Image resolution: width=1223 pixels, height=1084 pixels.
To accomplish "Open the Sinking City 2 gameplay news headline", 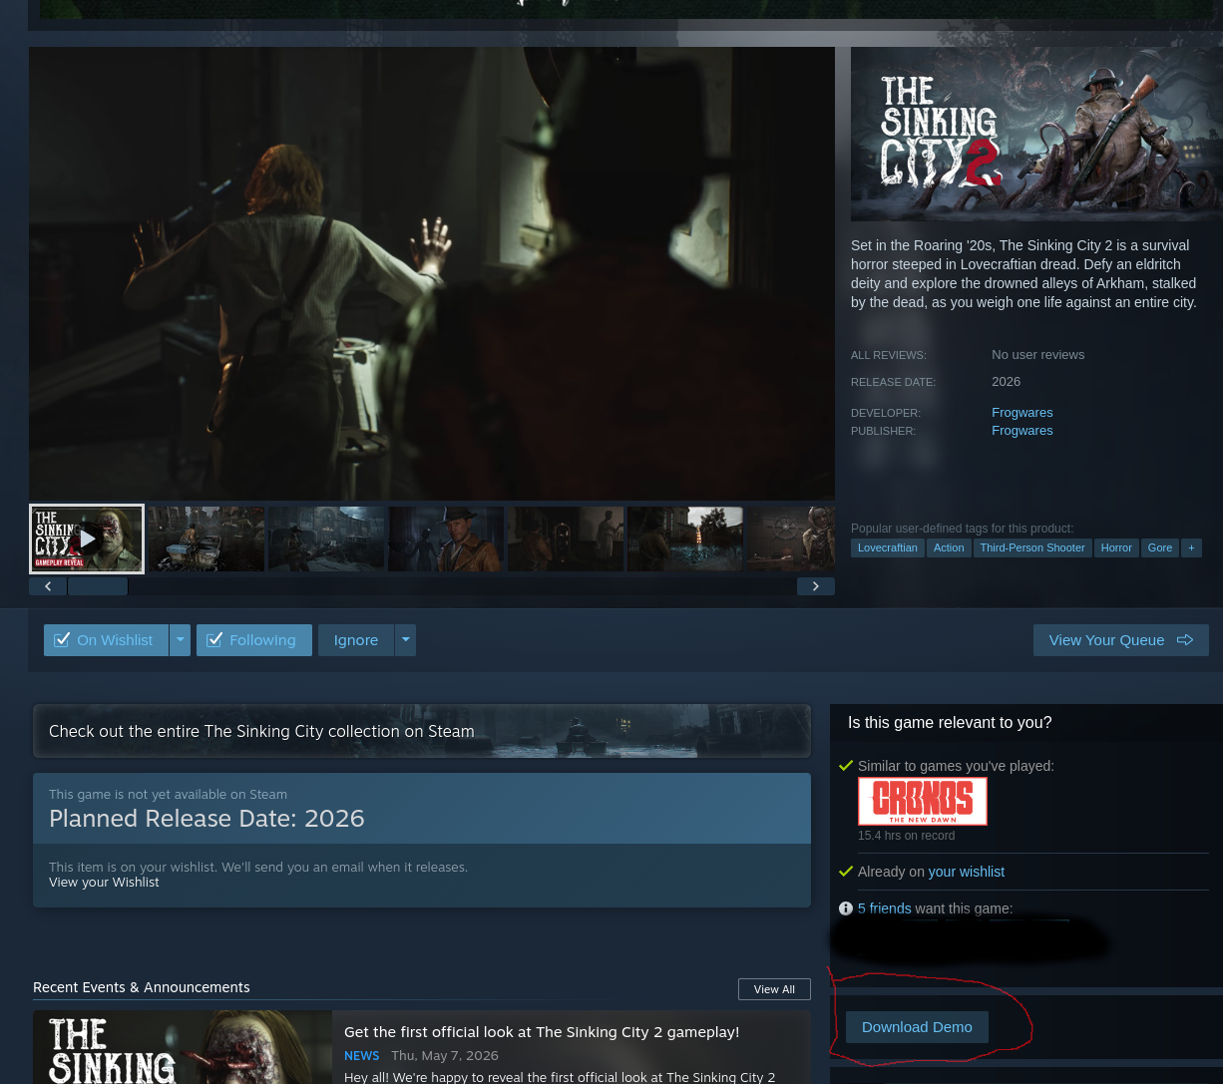I will 542,1032.
